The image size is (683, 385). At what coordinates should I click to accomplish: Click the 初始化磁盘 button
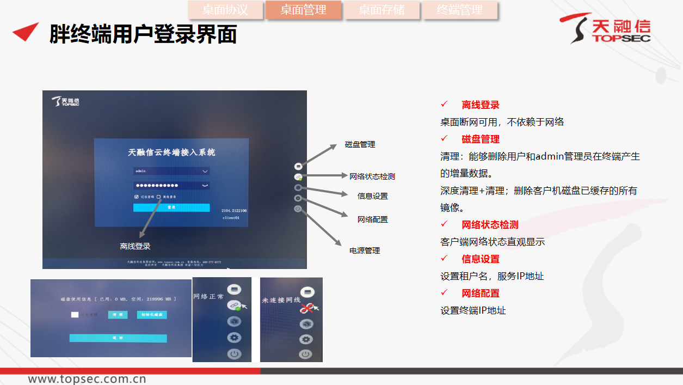click(x=152, y=315)
